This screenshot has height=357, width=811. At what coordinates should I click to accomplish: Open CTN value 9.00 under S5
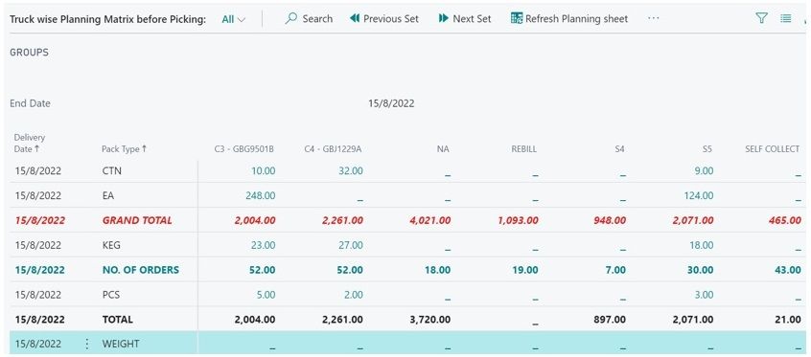coord(705,170)
